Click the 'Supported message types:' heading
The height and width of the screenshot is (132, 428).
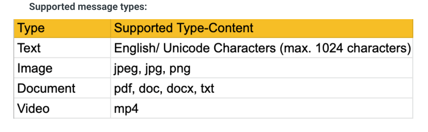pyautogui.click(x=88, y=7)
